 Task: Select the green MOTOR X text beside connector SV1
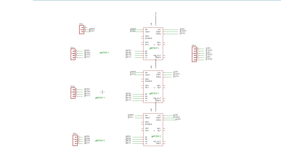point(104,53)
